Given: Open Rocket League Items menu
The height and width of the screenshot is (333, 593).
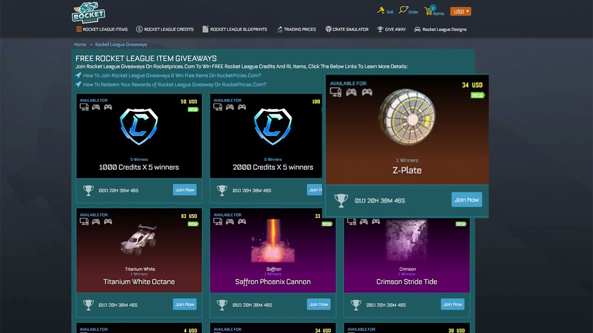Looking at the screenshot, I should point(102,29).
